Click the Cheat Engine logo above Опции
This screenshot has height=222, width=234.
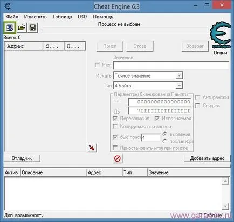tap(220, 35)
